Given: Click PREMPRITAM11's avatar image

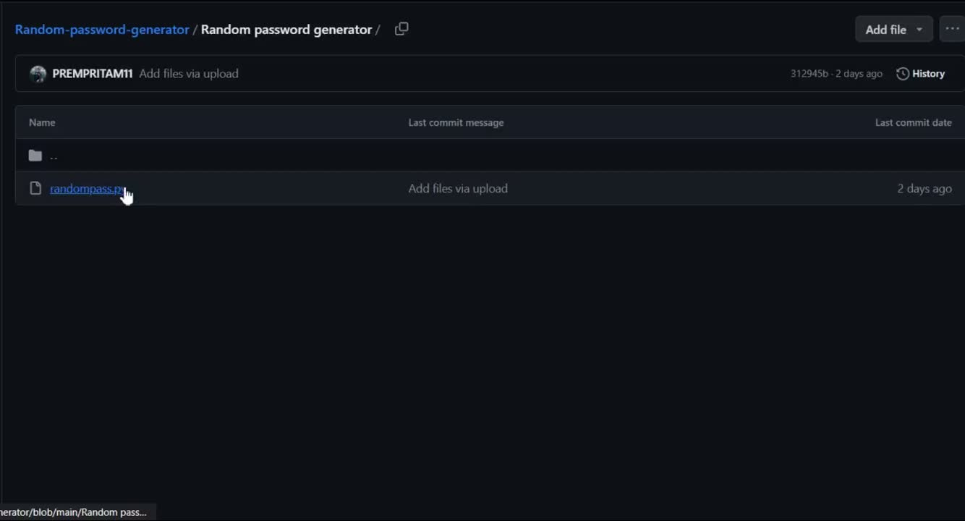Looking at the screenshot, I should point(38,74).
